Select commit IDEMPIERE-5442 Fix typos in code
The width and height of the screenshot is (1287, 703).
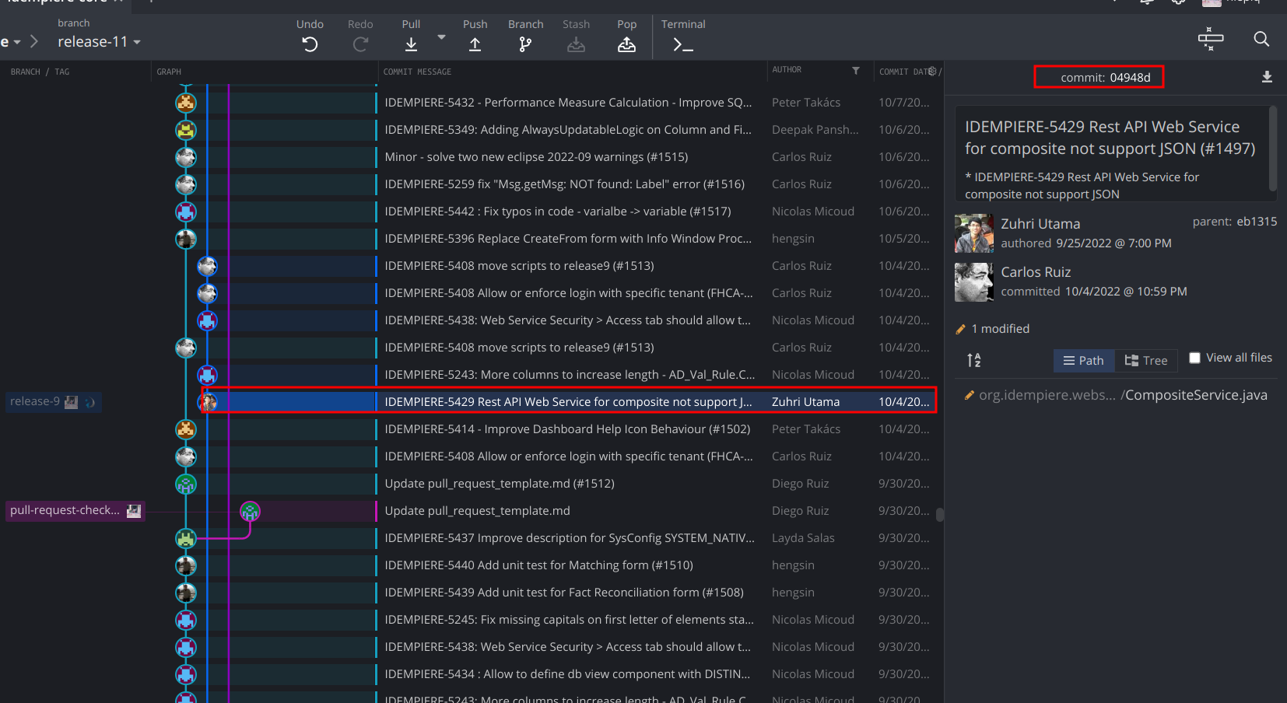558,212
